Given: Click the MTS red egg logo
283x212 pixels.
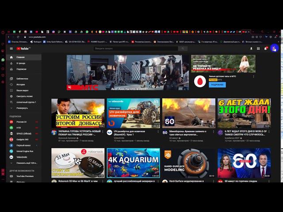Looking at the screenshot, I should pyautogui.click(x=200, y=81).
